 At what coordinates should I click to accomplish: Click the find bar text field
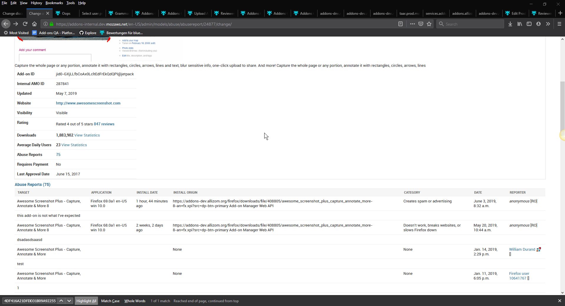click(30, 301)
